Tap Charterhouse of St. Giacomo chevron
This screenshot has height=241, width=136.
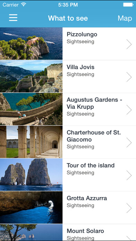[129, 142]
